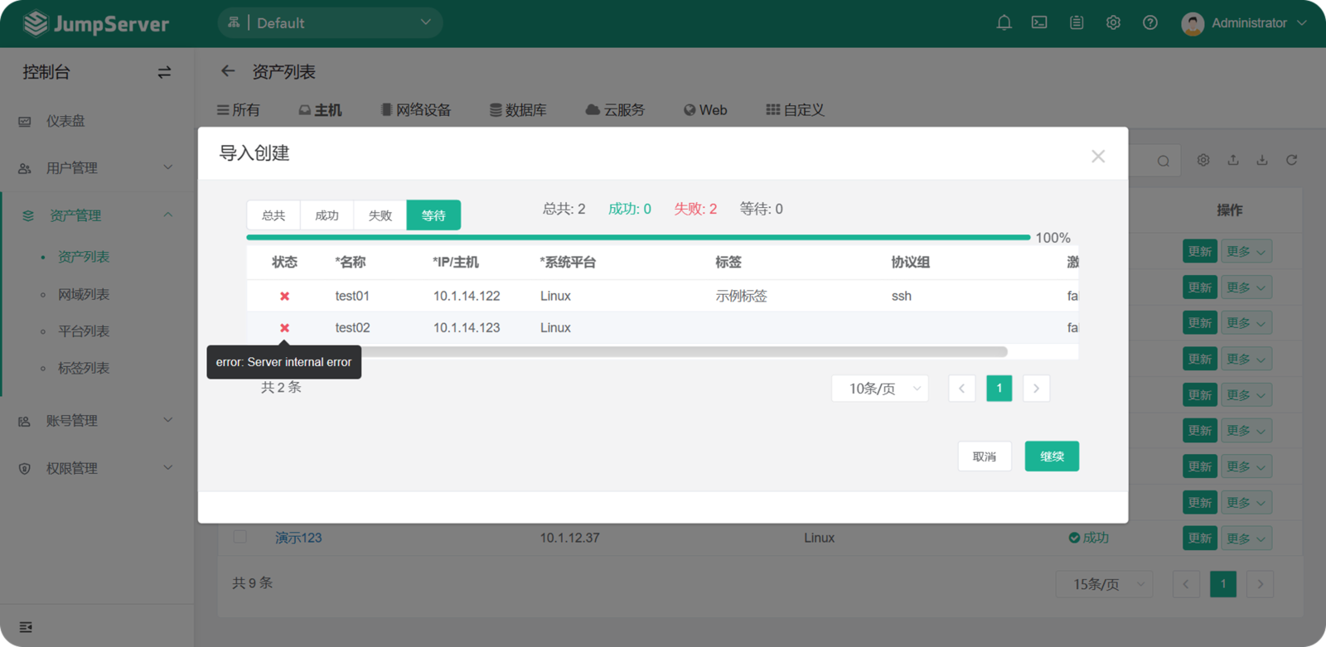Select the 自定义 tab
This screenshot has width=1326, height=647.
coord(795,110)
